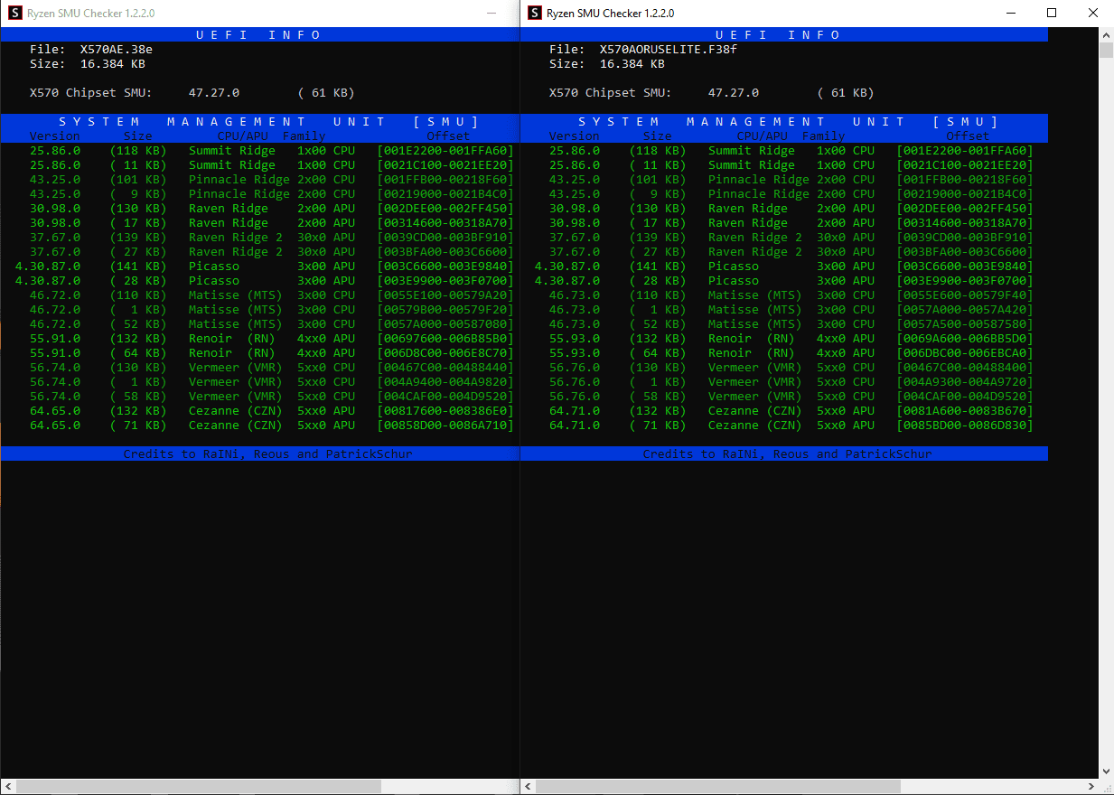Click the left window's horizontal scrollbar left arrow
The width and height of the screenshot is (1114, 795).
[x=7, y=787]
